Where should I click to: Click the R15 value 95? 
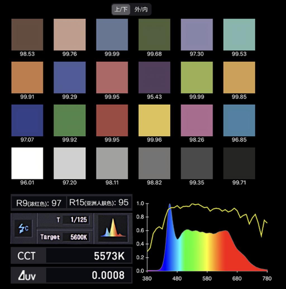(123, 203)
